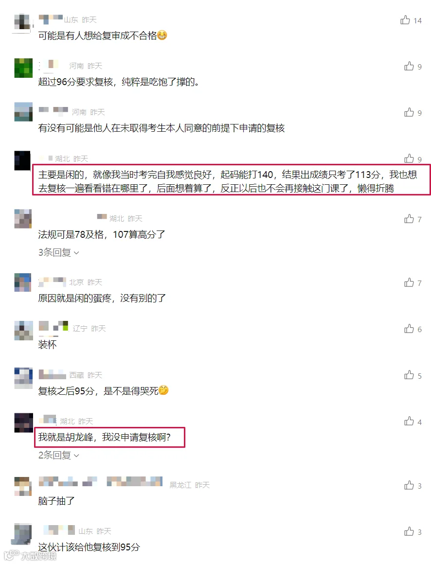Like the comment with 14 likes

point(405,20)
